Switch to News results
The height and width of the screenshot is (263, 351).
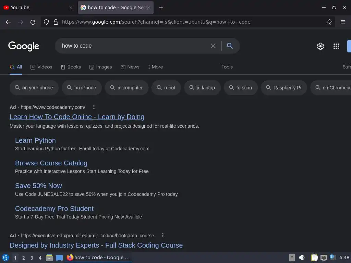[130, 67]
